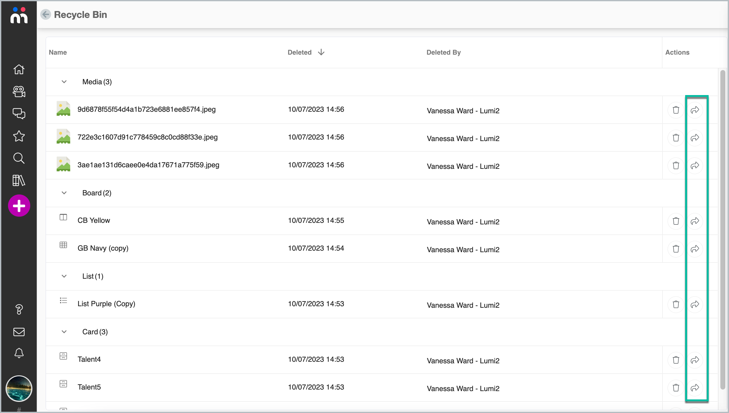Click the magenta plus create button
This screenshot has width=729, height=413.
(19, 206)
